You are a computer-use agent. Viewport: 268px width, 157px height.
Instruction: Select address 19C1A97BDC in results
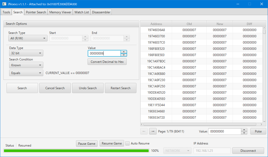pos(156,61)
